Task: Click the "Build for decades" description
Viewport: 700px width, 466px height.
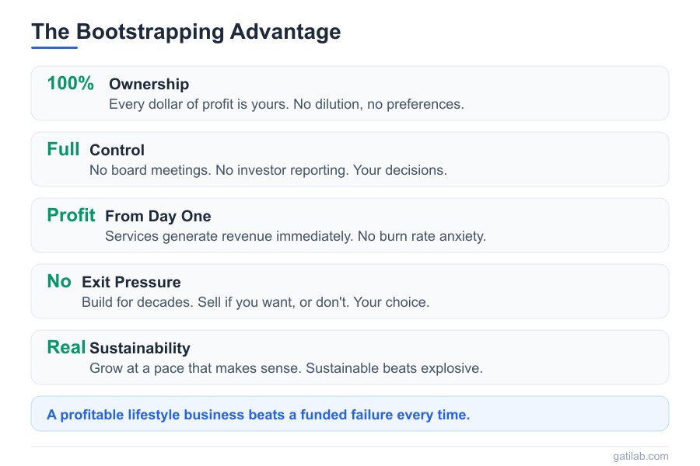Action: click(x=255, y=301)
